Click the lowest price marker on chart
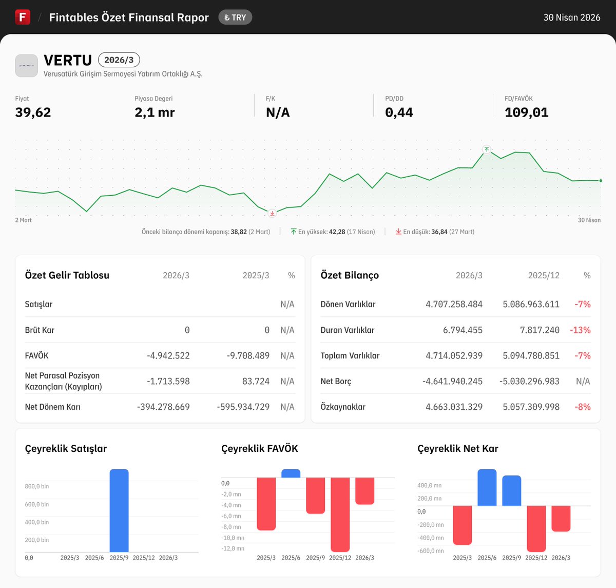 click(272, 213)
